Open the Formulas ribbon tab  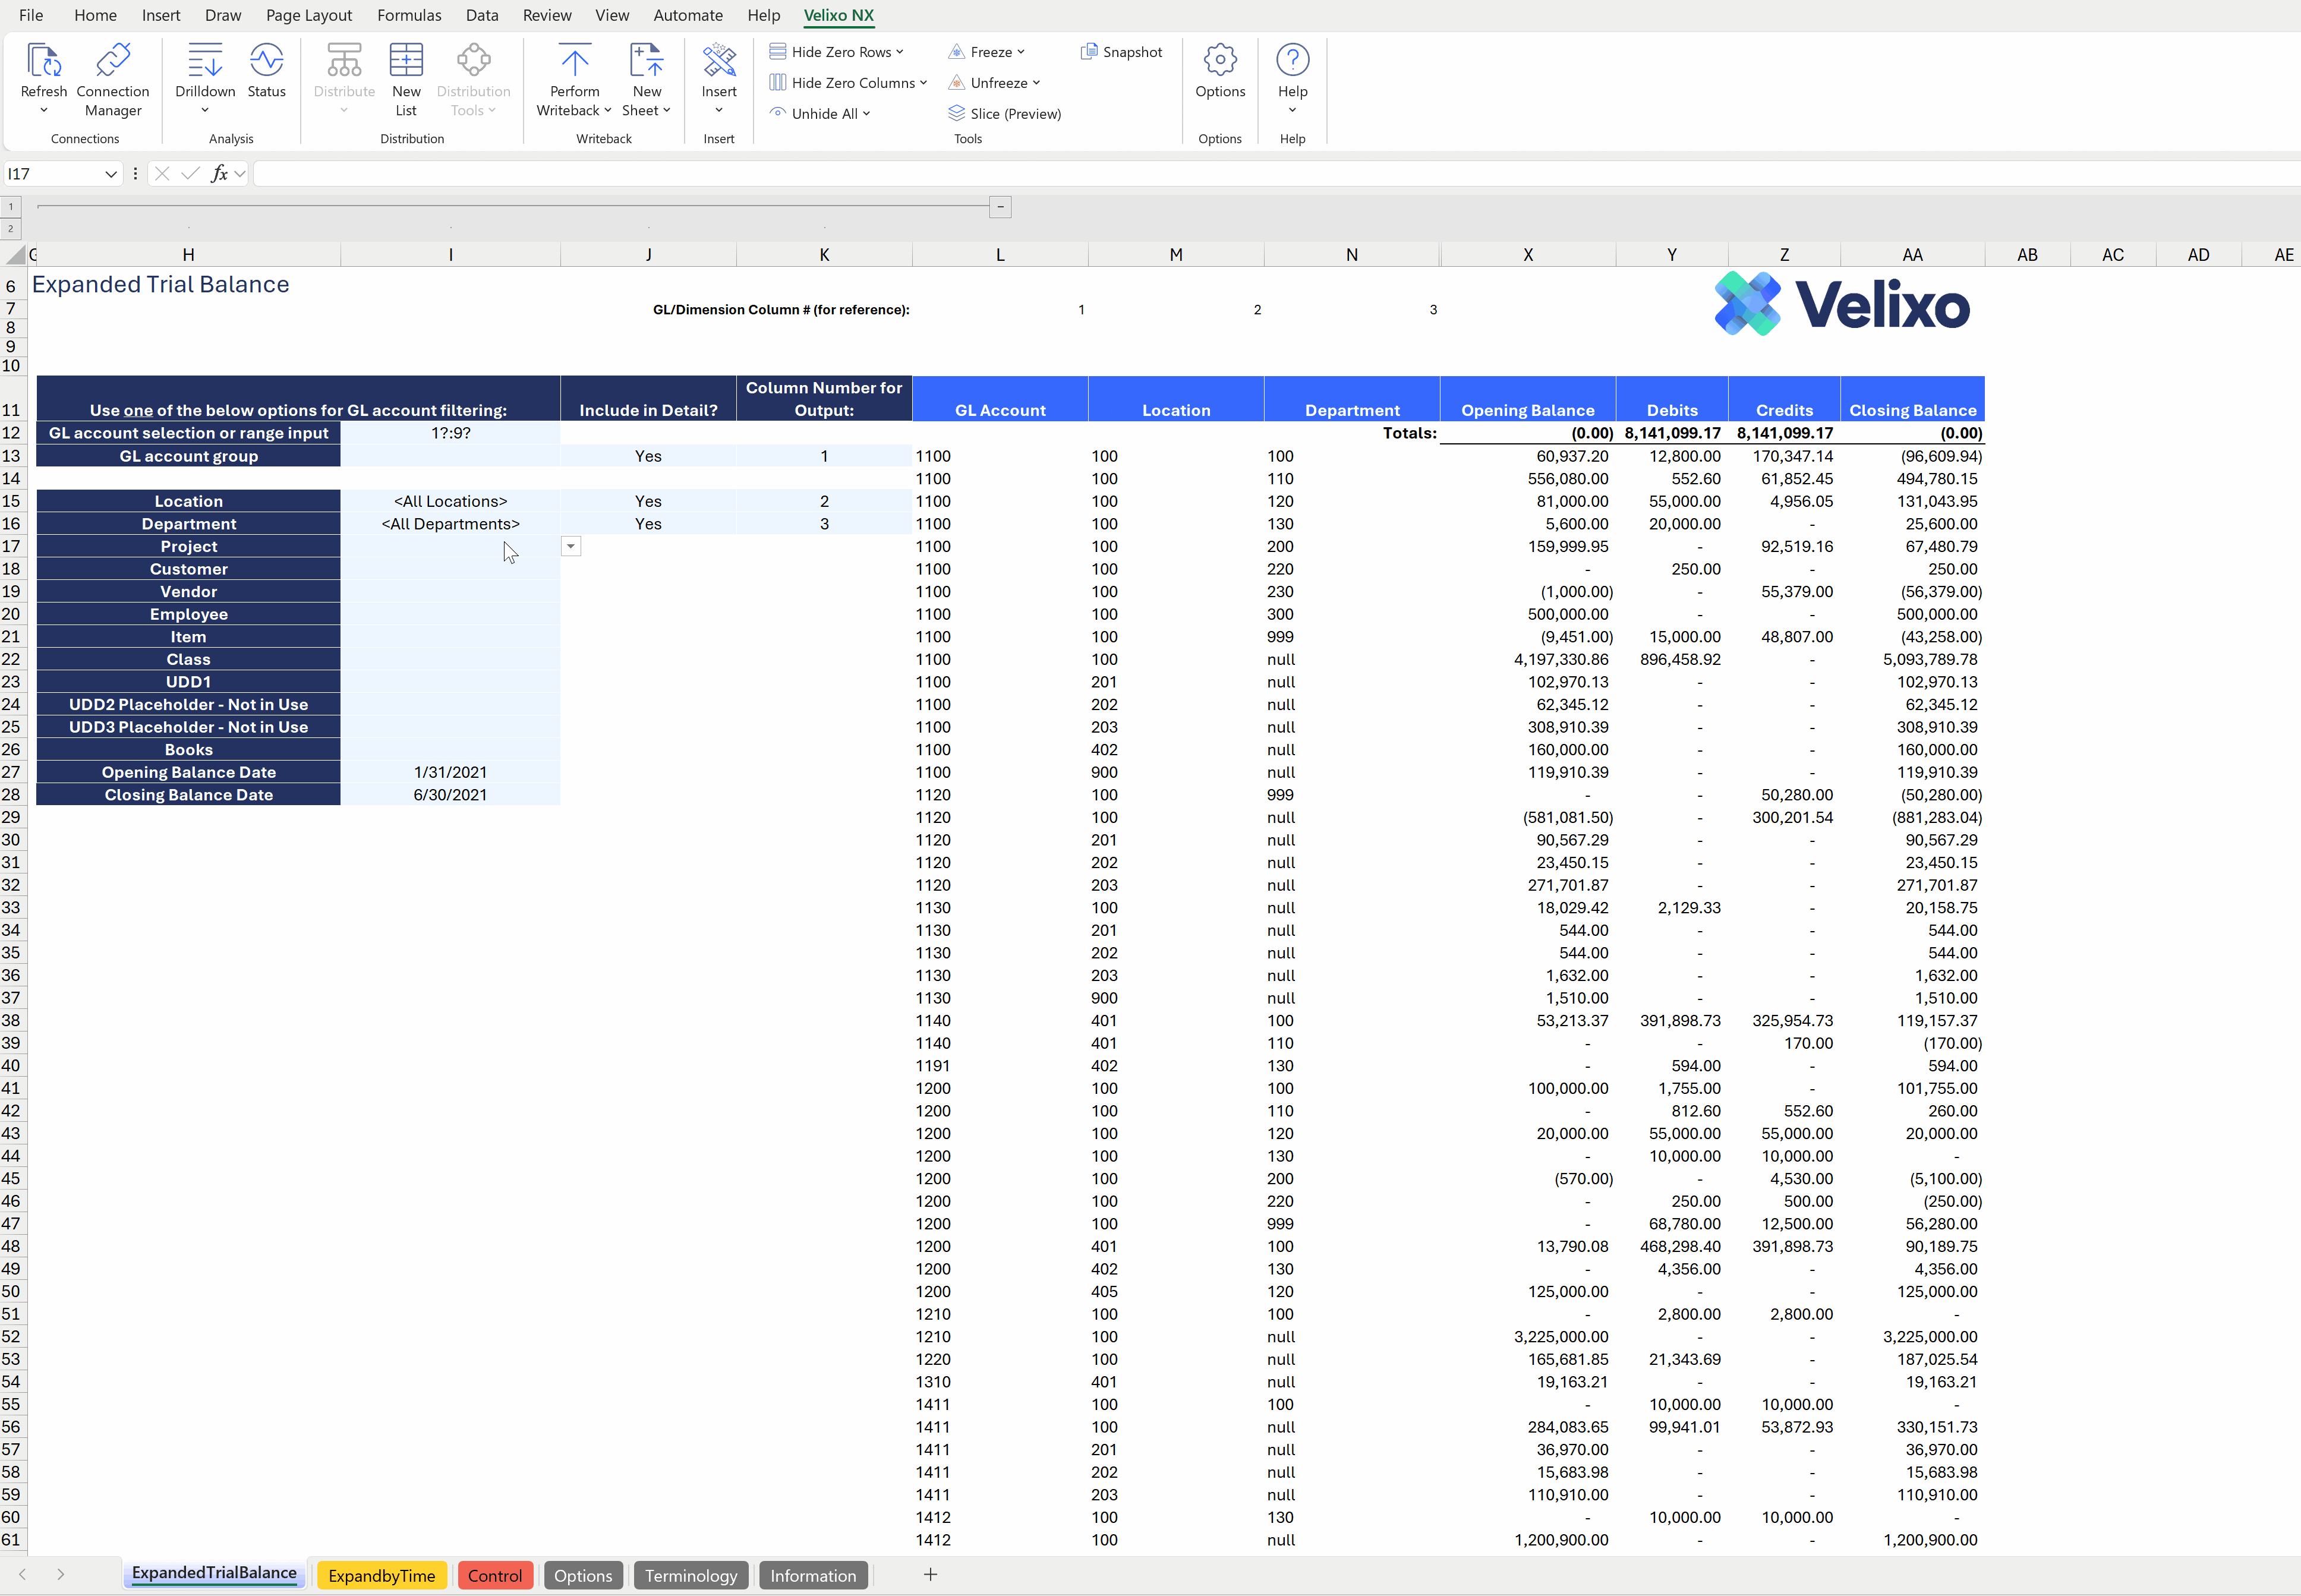click(x=409, y=15)
